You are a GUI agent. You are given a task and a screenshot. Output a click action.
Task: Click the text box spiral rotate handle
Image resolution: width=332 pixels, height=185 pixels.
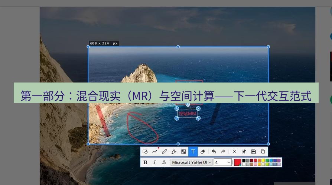tap(188, 104)
